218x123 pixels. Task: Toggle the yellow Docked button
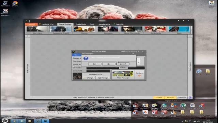coord(159,97)
